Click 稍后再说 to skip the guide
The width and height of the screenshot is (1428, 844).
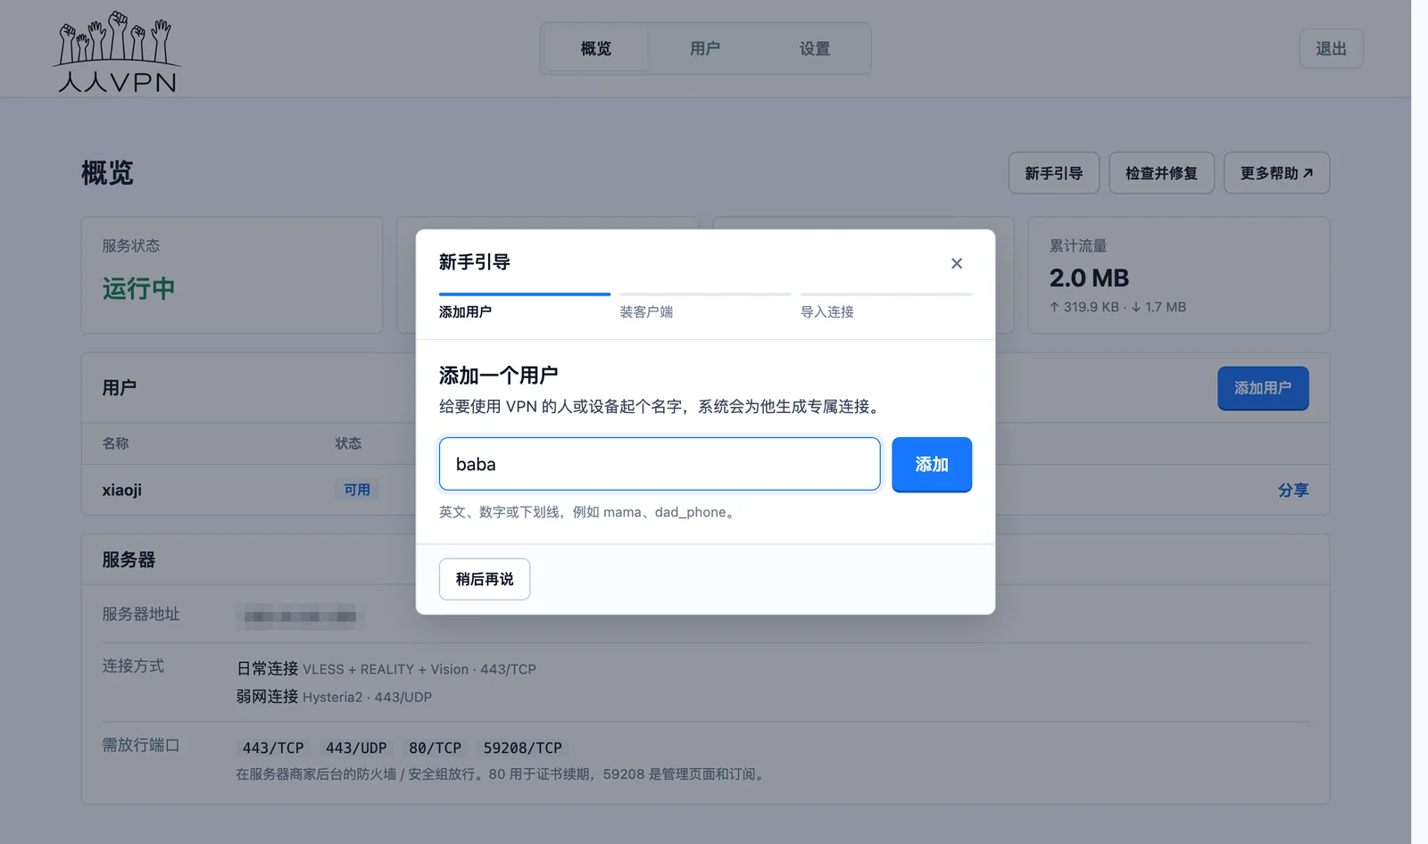click(485, 579)
